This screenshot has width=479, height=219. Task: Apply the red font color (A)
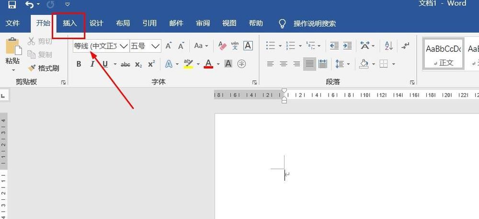coord(208,64)
